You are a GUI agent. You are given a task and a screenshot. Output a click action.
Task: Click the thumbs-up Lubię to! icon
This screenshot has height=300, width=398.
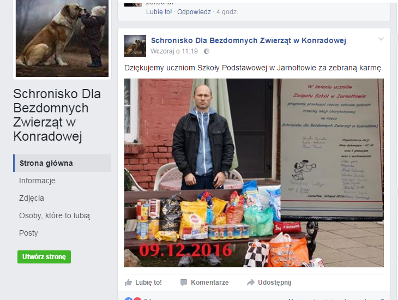click(x=129, y=283)
